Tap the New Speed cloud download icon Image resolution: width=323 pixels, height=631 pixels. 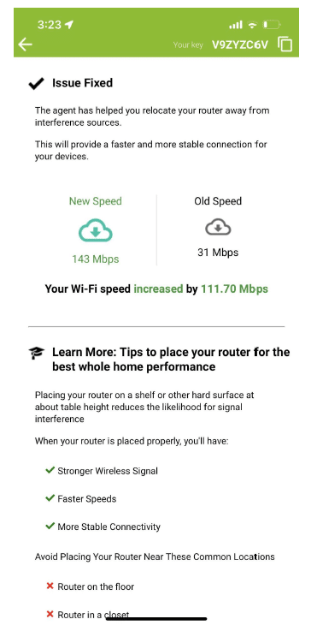(x=95, y=230)
